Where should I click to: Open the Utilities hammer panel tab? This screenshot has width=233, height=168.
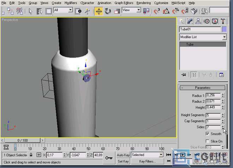(x=223, y=22)
